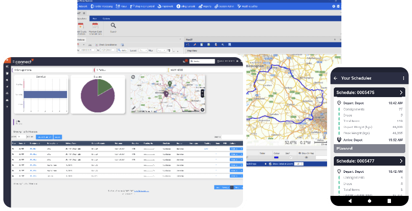Image resolution: width=412 pixels, height=211 pixels.
Task: Click the green map pin on dashboard map
Action: (x=169, y=84)
